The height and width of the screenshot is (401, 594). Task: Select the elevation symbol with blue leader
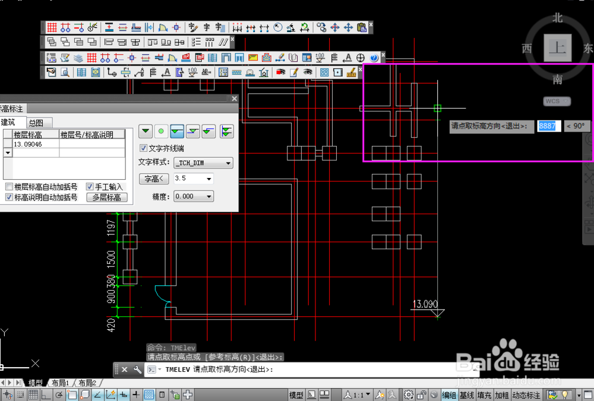pyautogui.click(x=193, y=131)
